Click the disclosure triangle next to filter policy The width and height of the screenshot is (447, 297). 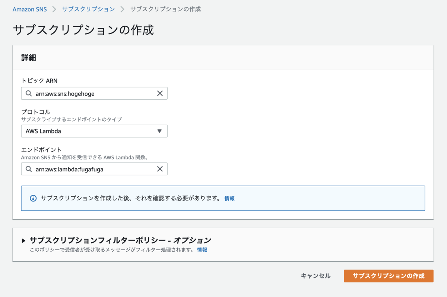click(23, 240)
